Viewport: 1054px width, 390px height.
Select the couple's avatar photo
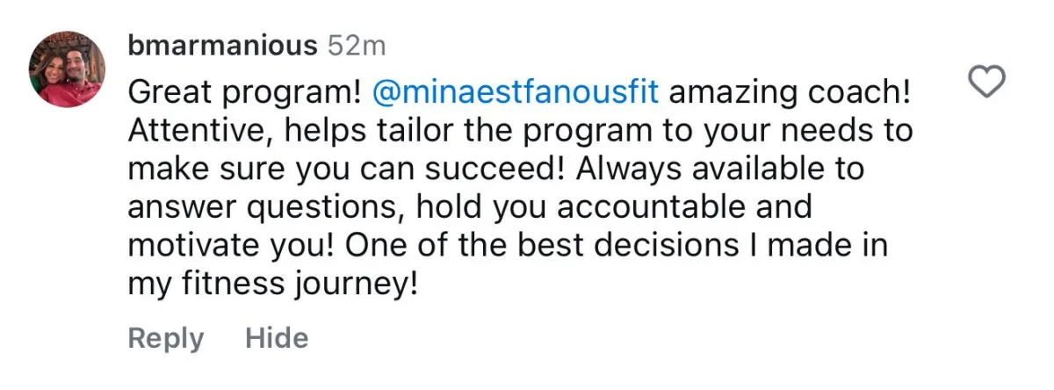(67, 69)
